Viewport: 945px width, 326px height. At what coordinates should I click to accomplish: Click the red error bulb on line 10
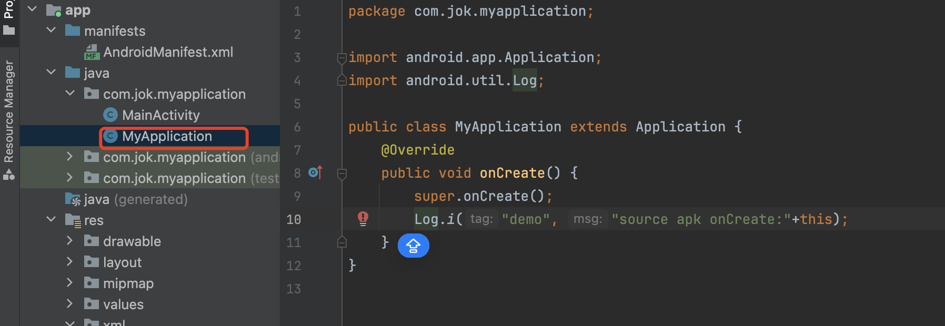[363, 218]
